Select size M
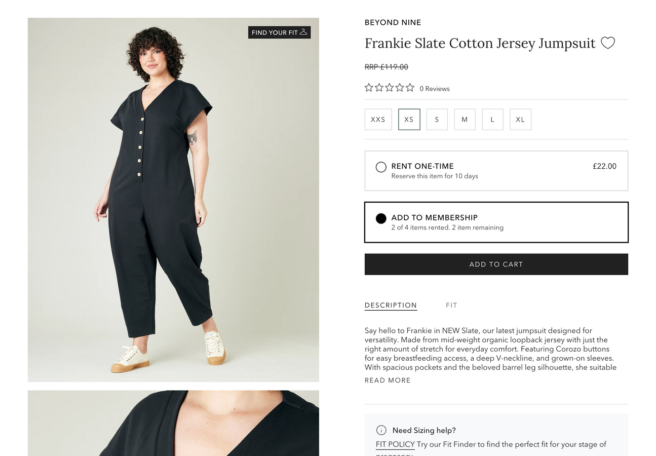The image size is (656, 456). click(465, 120)
